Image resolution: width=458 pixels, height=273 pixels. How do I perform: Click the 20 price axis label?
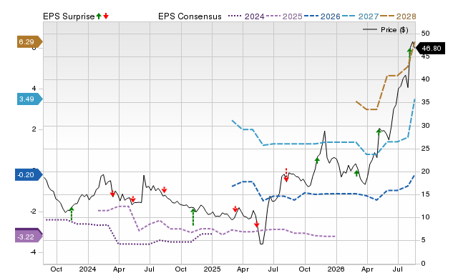(x=426, y=172)
